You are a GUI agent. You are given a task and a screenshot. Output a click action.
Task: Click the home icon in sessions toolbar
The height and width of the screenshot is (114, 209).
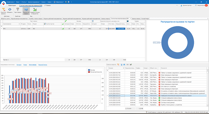click(x=124, y=65)
